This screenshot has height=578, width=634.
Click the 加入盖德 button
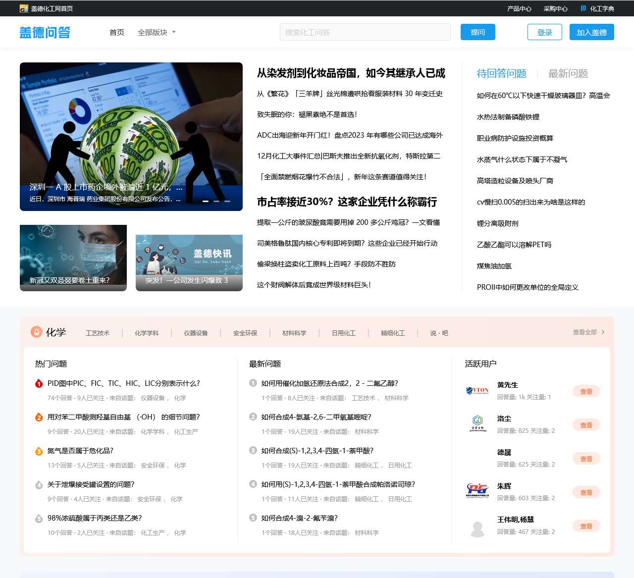pyautogui.click(x=591, y=32)
